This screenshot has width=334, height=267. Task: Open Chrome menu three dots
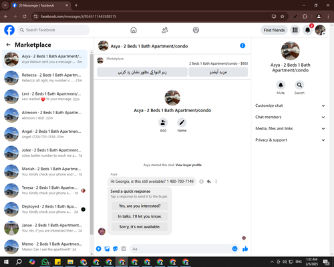[328, 17]
